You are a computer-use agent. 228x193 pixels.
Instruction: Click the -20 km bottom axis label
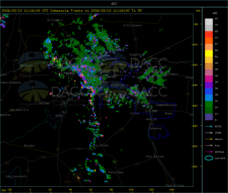9,189
